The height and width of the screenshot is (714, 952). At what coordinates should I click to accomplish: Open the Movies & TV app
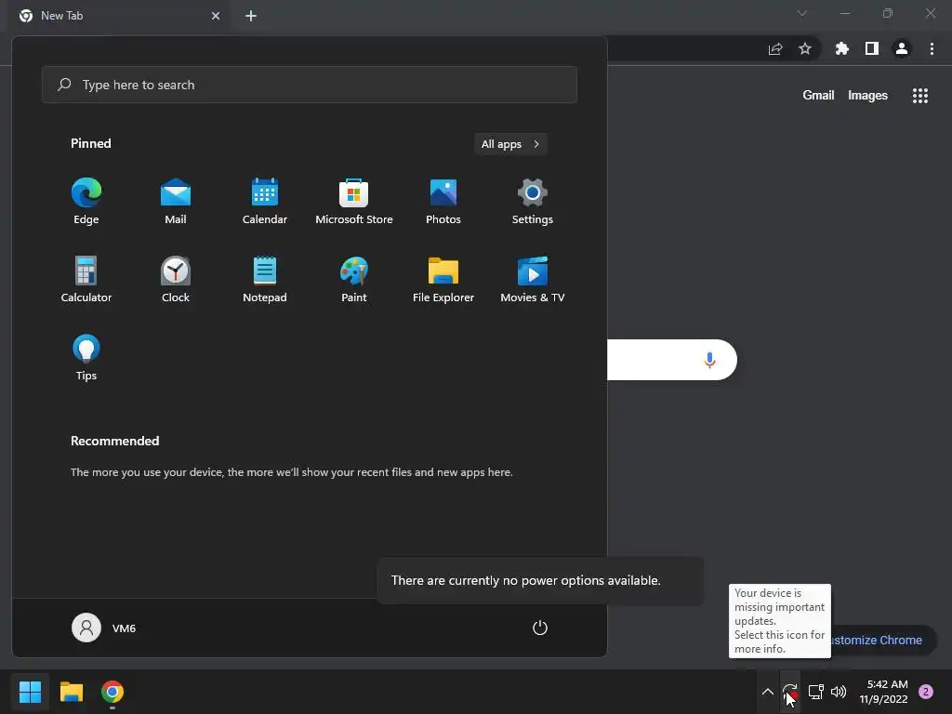[533, 280]
